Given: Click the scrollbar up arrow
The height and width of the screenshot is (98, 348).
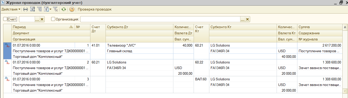Looking at the screenshot, I should click(x=345, y=27).
